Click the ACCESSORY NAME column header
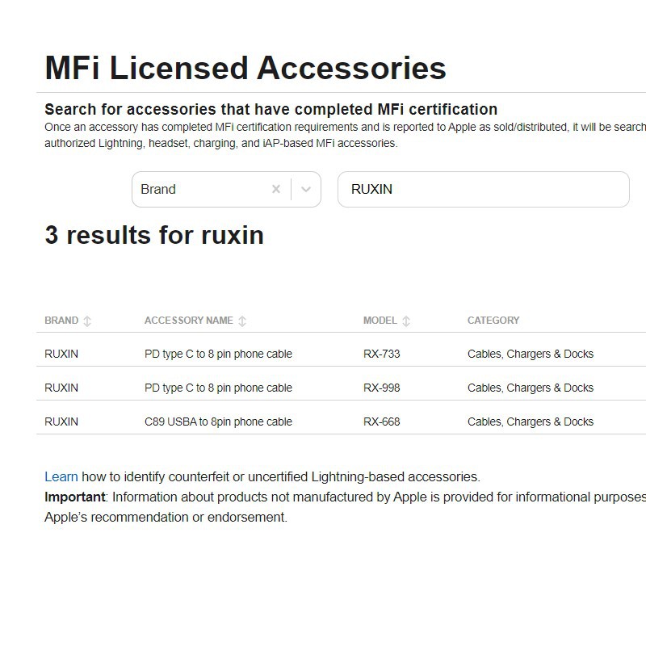Screen dimensions: 646x646 point(189,321)
